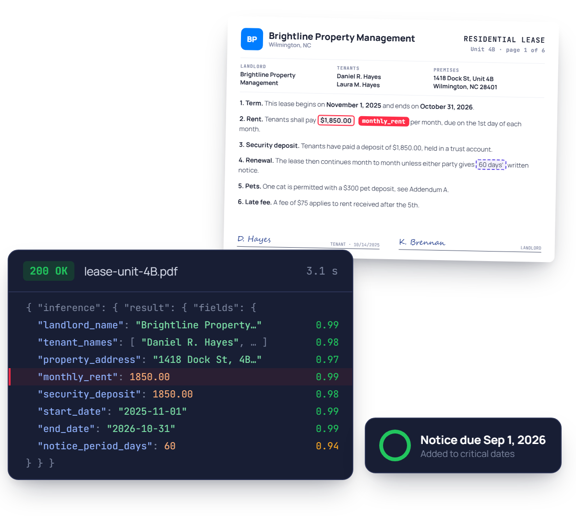
Task: Select the "property_address" key in the JSON
Action: coord(89,360)
